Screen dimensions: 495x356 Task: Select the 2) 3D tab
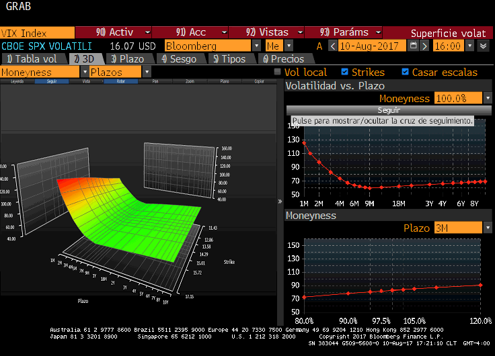[x=84, y=59]
